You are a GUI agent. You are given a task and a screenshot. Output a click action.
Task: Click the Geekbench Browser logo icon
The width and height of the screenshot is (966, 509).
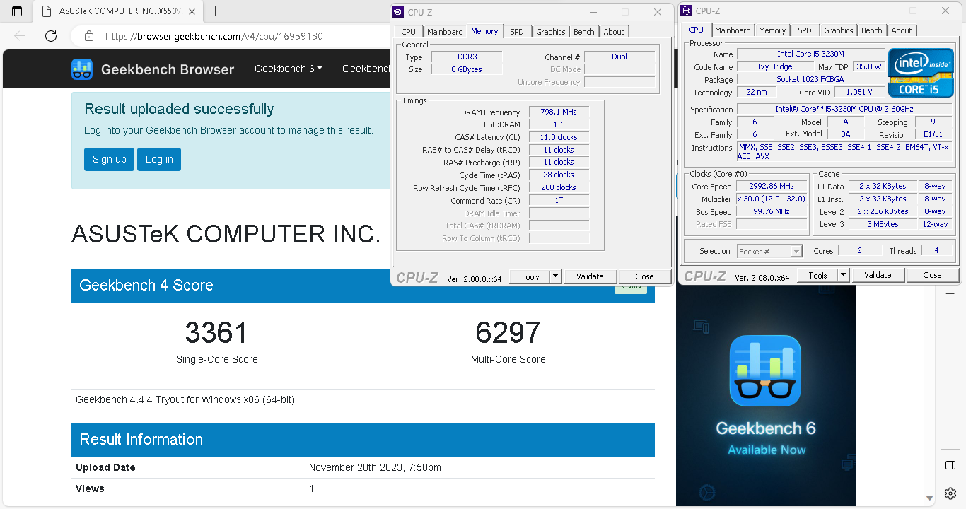tap(82, 69)
